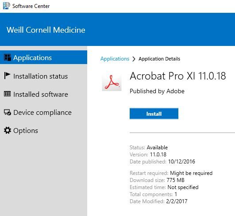
Task: Open the Applications sidebar tab
Action: (43, 57)
